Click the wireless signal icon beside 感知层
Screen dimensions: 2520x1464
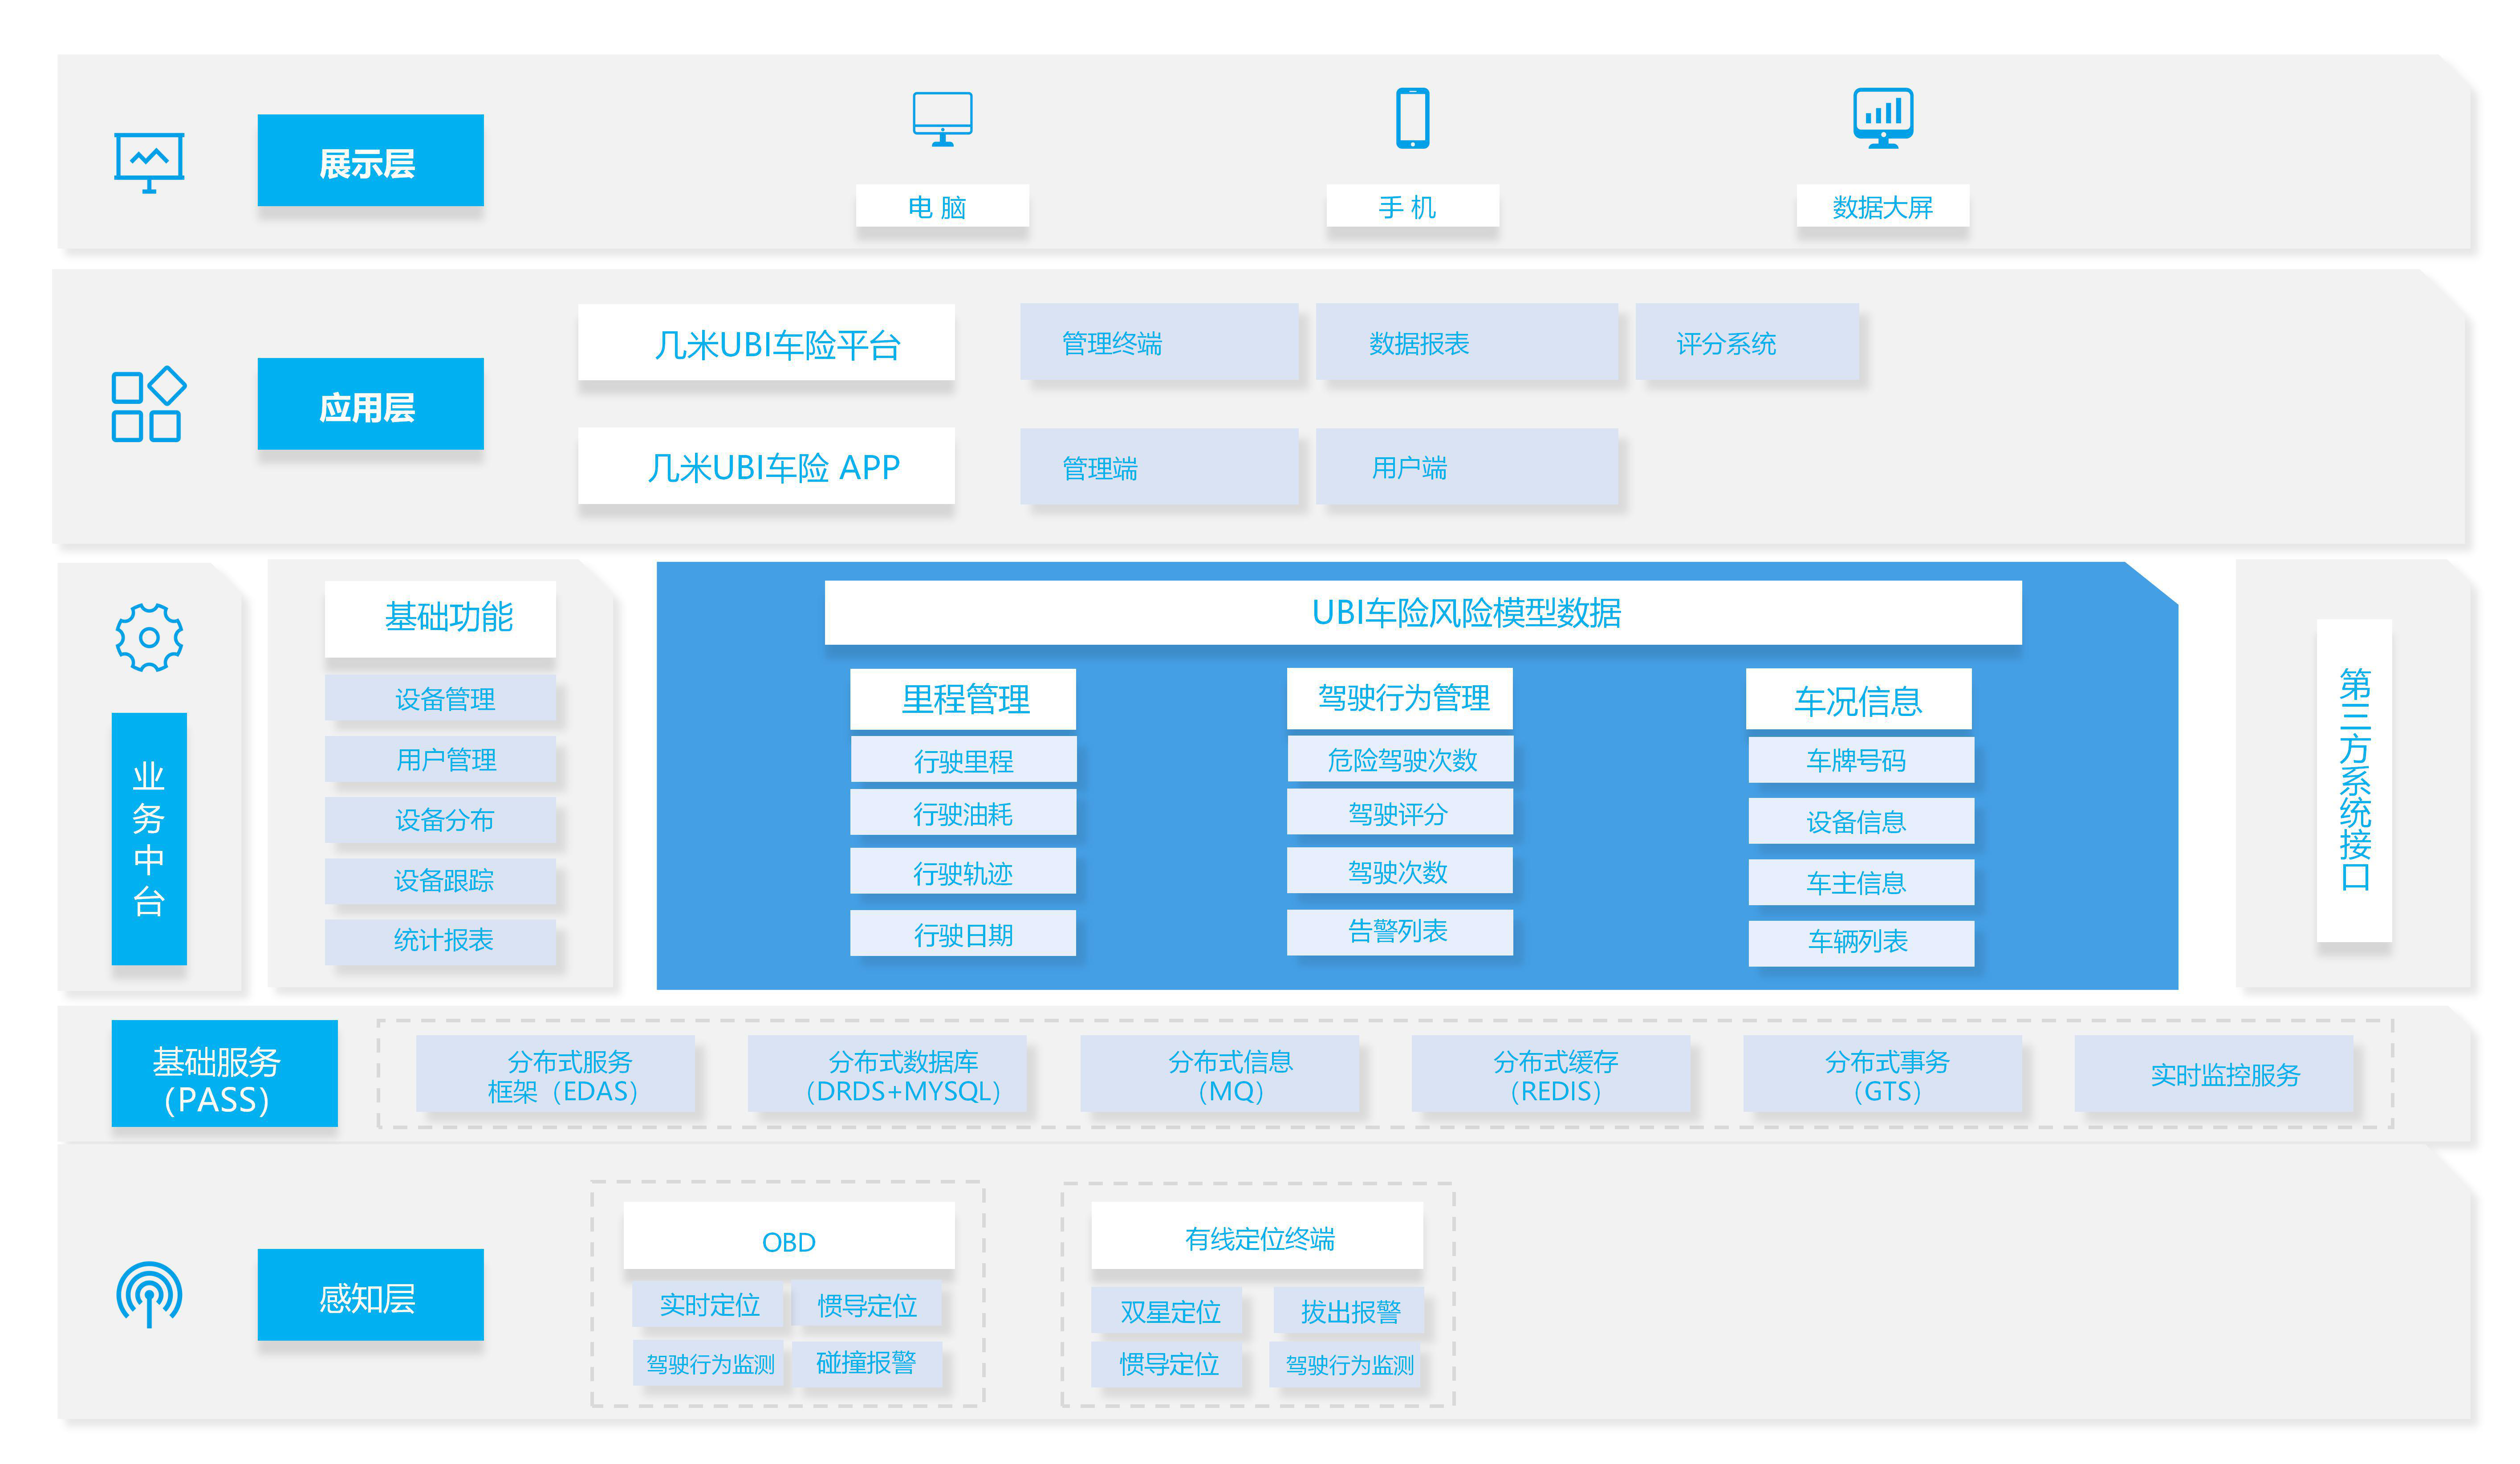point(149,1295)
